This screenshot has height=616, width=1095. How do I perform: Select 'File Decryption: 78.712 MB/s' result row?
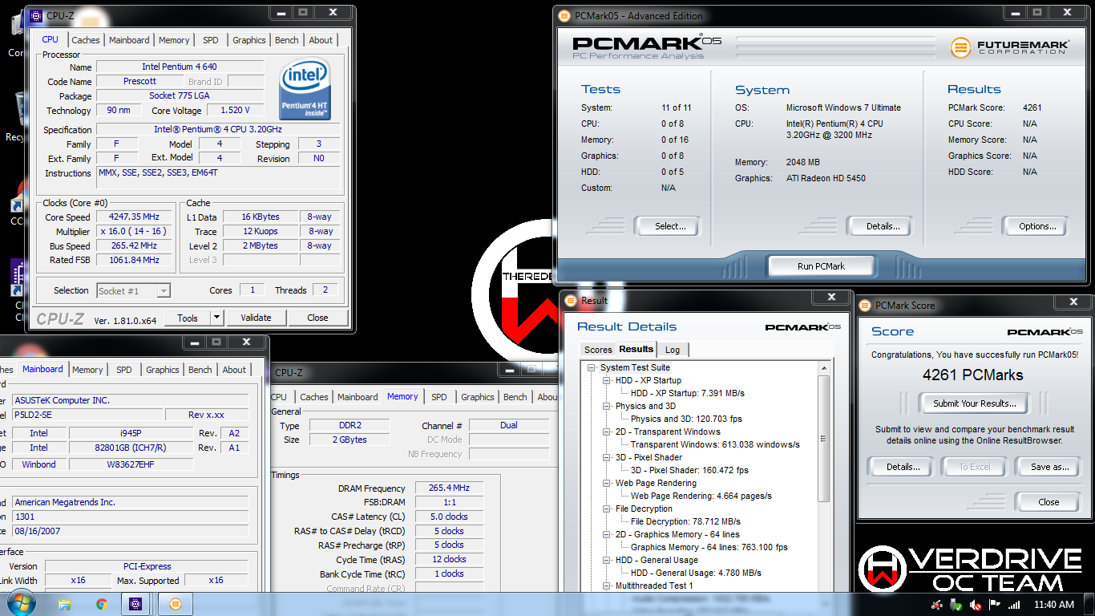point(685,521)
